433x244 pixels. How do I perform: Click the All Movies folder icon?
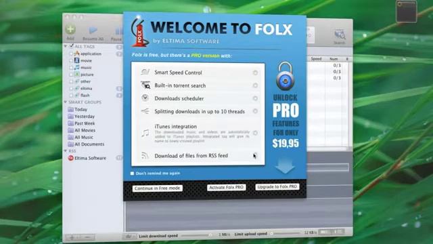(70, 130)
